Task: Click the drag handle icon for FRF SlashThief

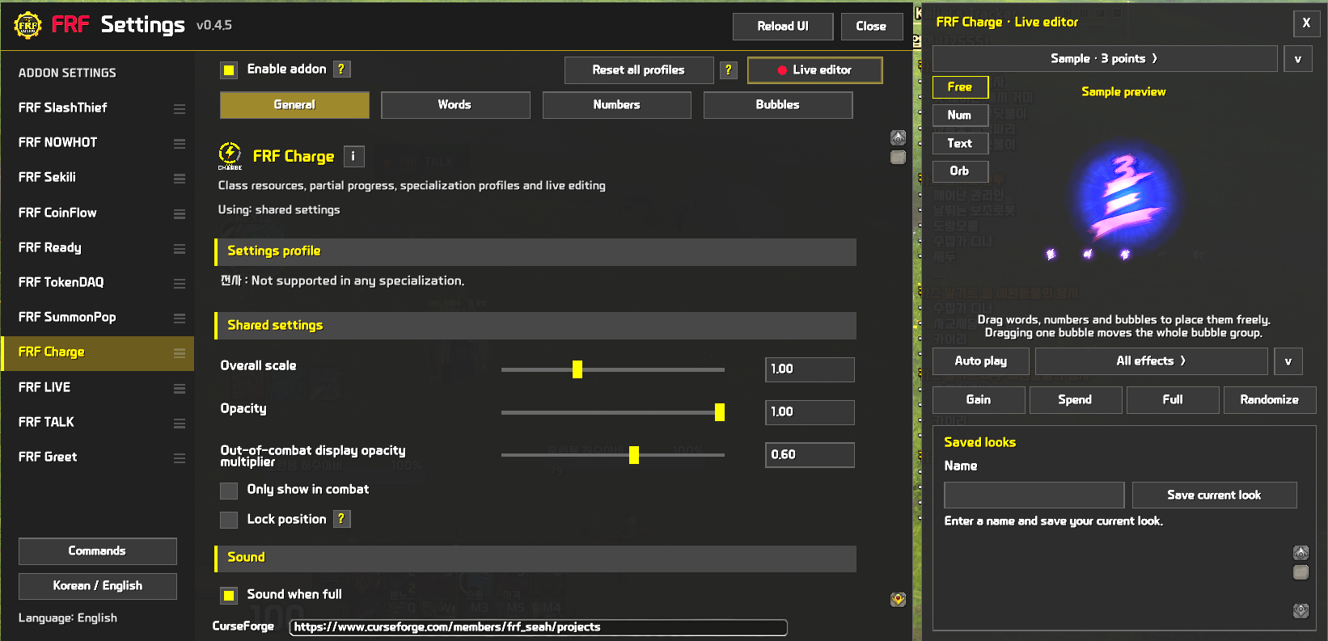Action: 179,108
